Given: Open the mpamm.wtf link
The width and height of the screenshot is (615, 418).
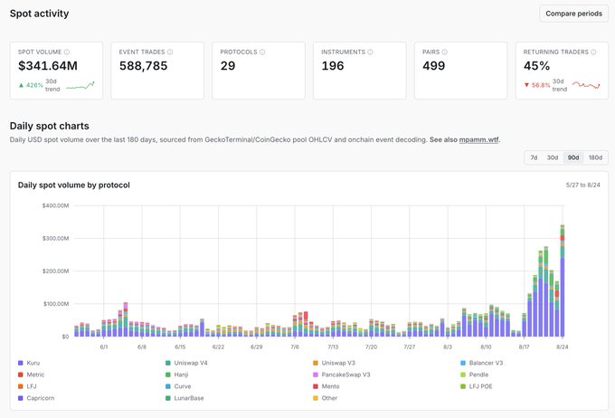Looking at the screenshot, I should coord(479,139).
